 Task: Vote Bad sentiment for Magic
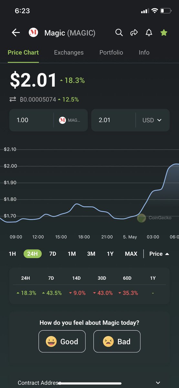pos(117,341)
